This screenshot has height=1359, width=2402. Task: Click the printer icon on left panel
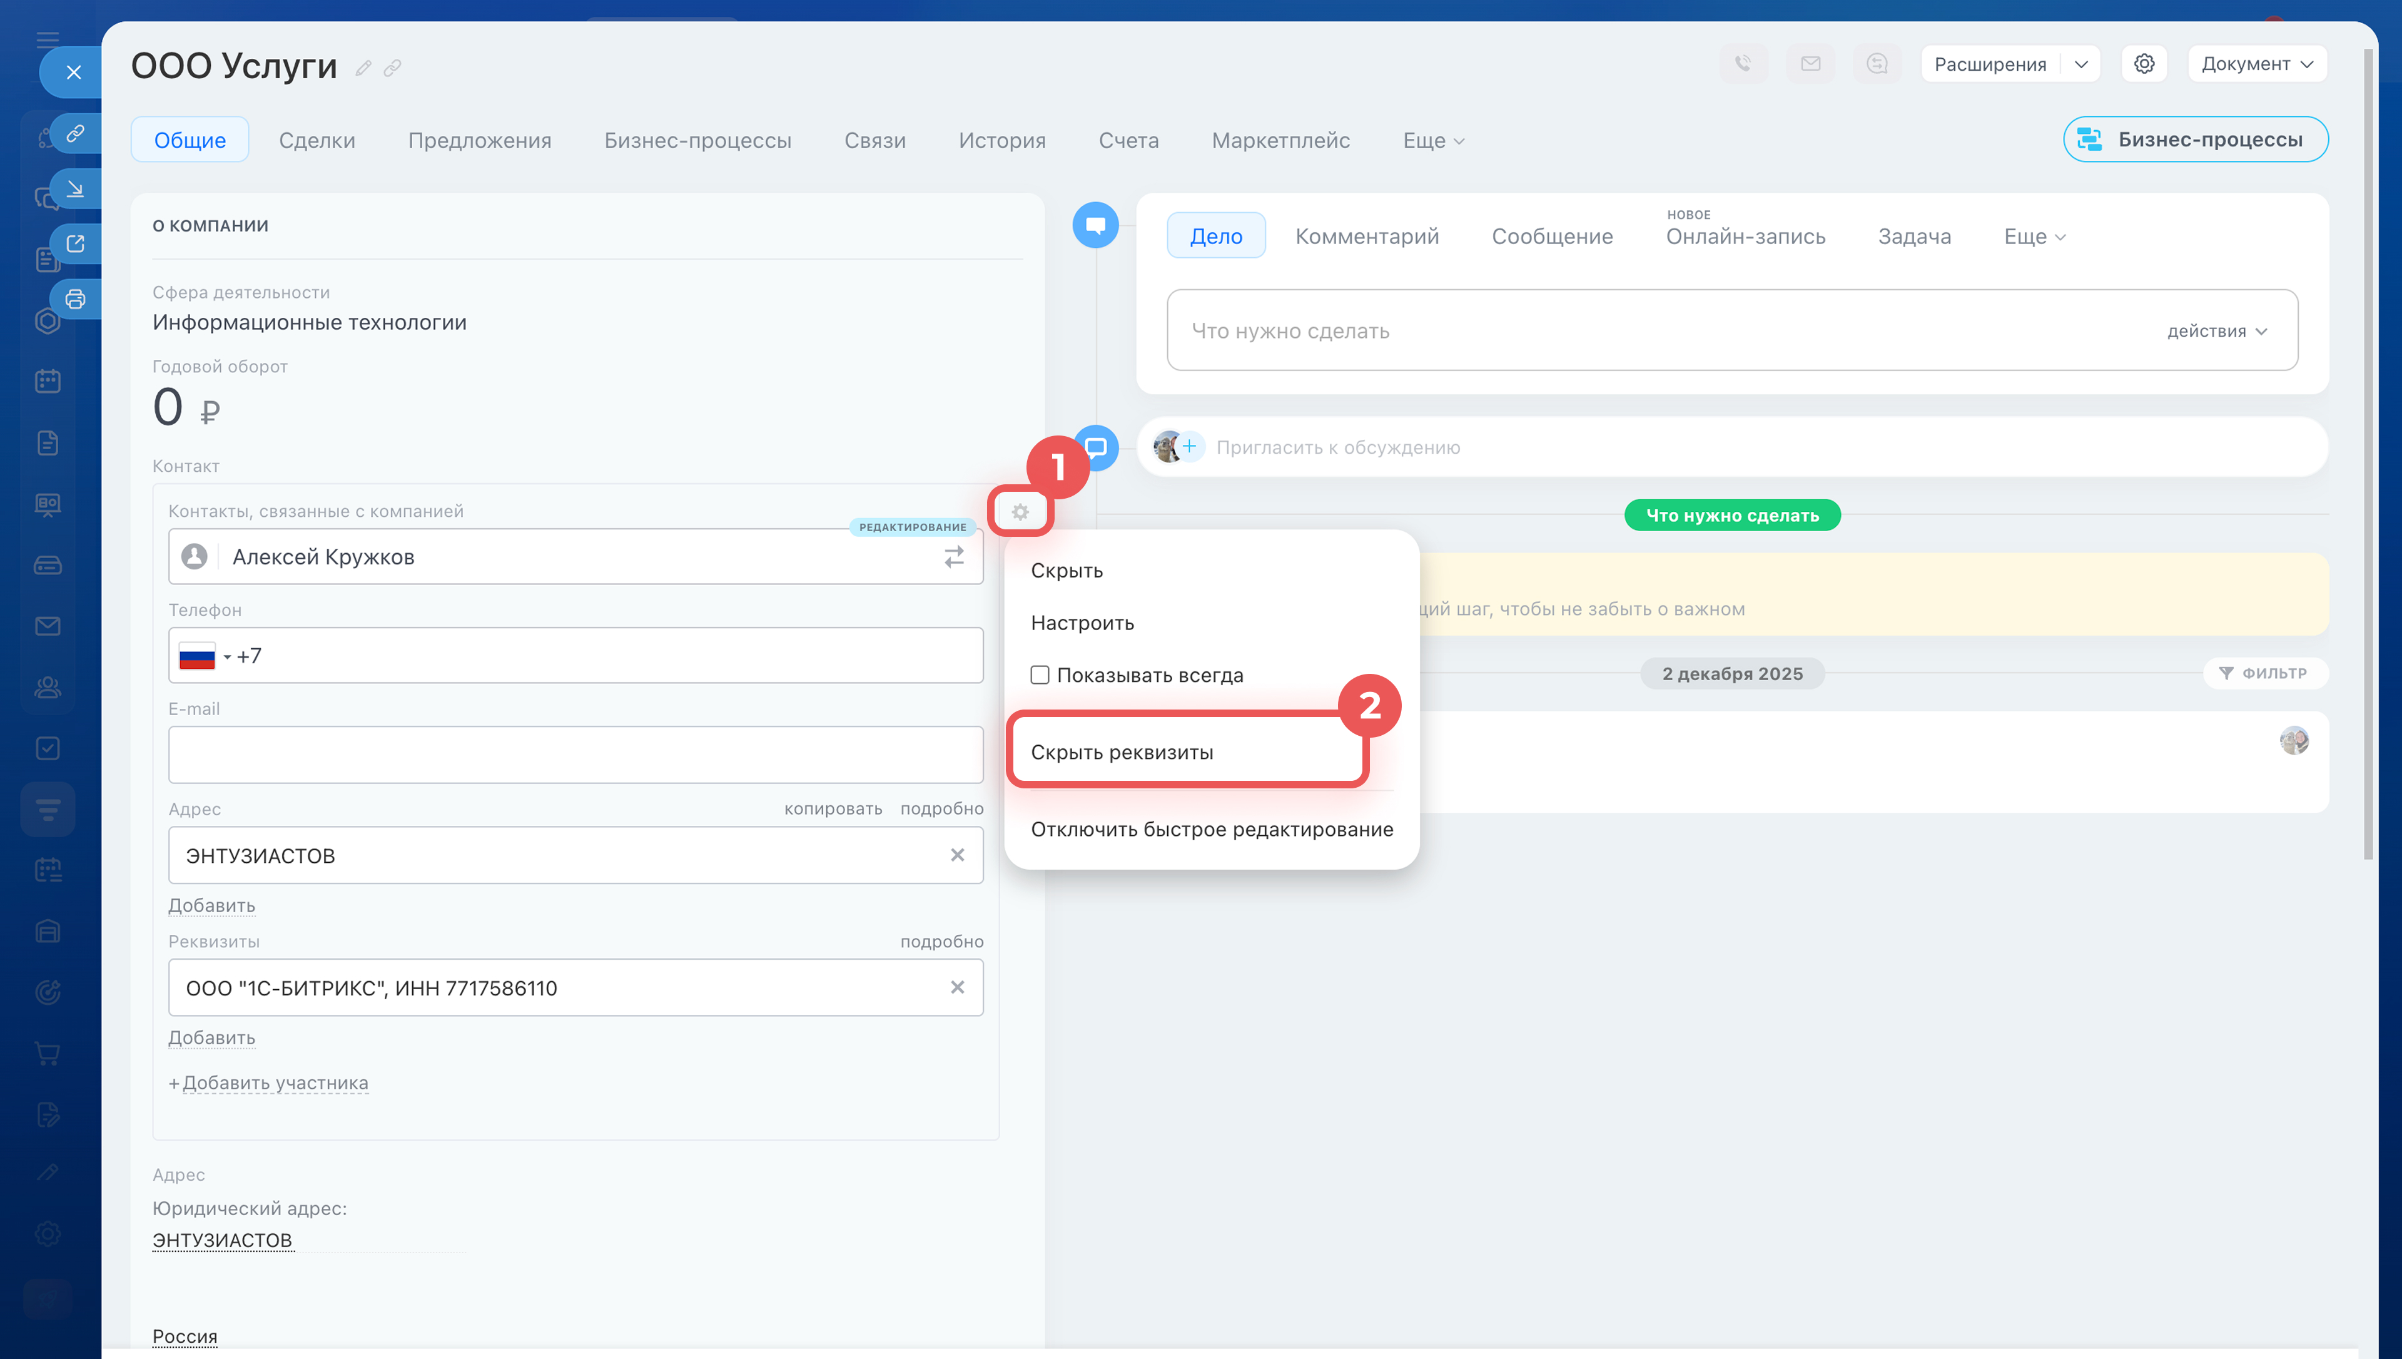[76, 300]
